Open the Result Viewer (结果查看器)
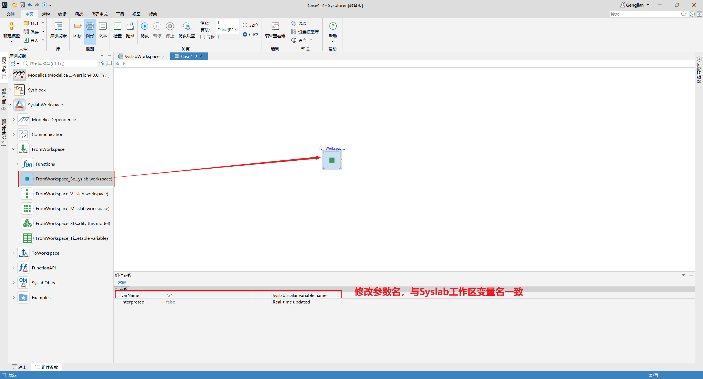Screen dimensions: 703x379 click(275, 26)
